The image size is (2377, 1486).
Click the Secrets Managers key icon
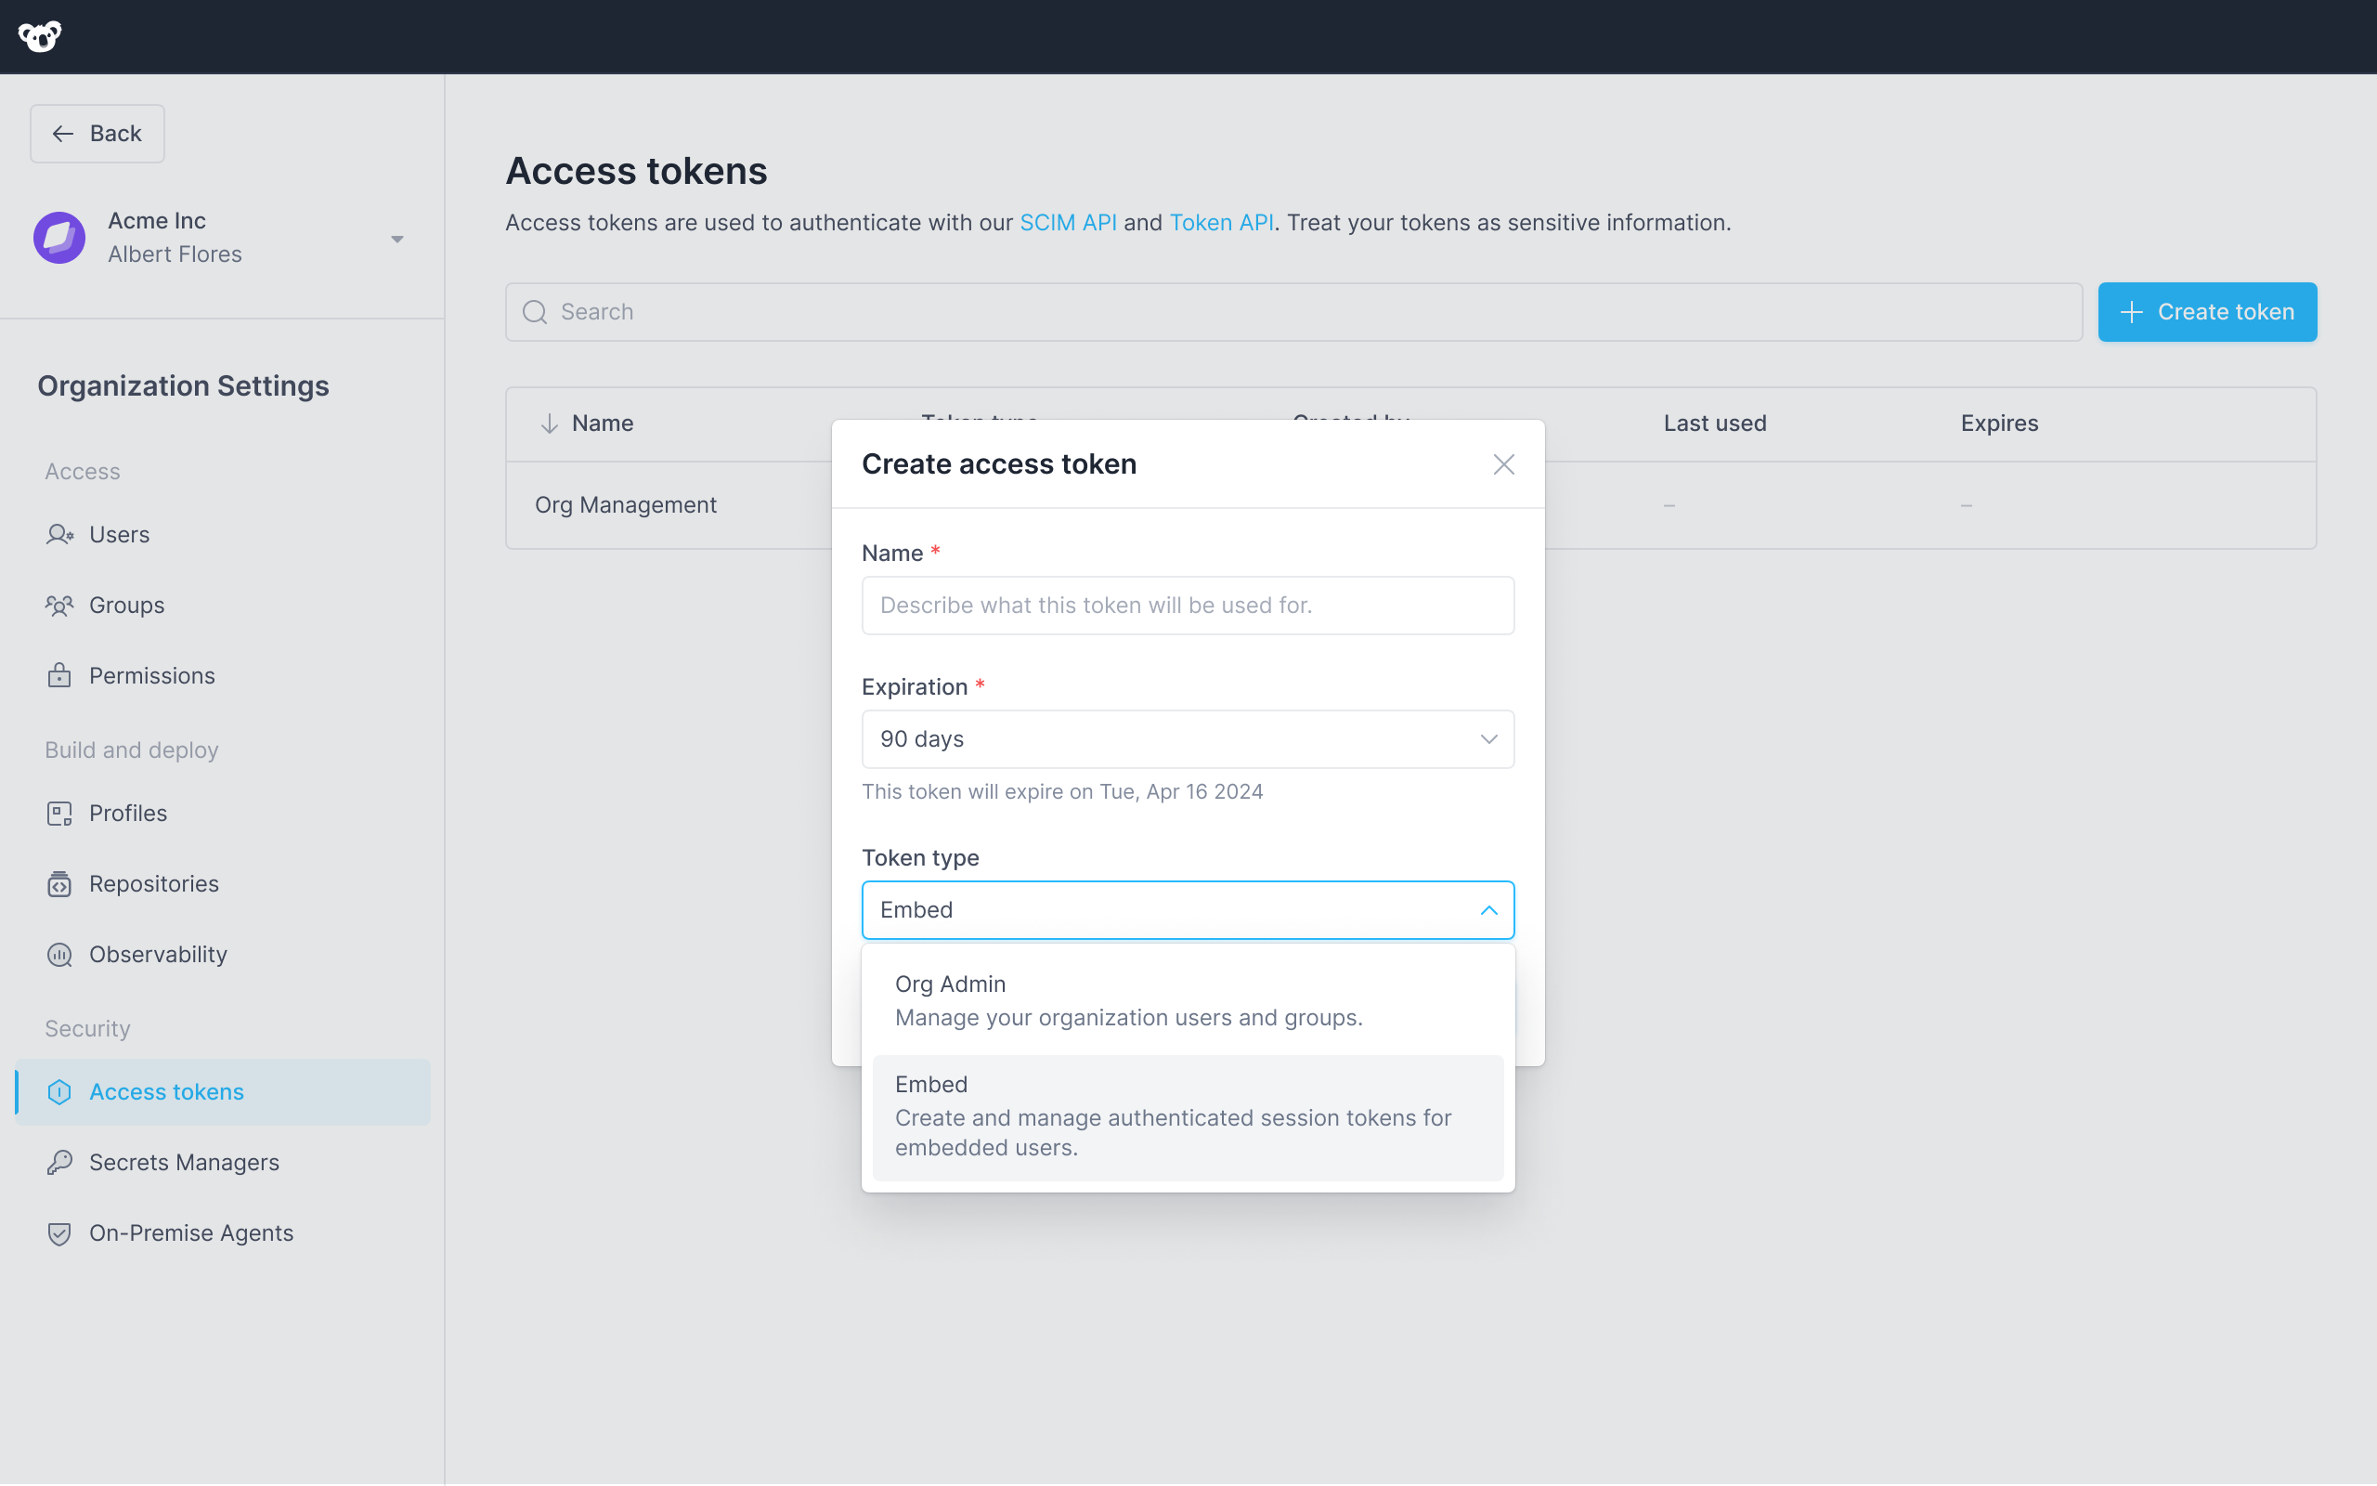pos(60,1162)
